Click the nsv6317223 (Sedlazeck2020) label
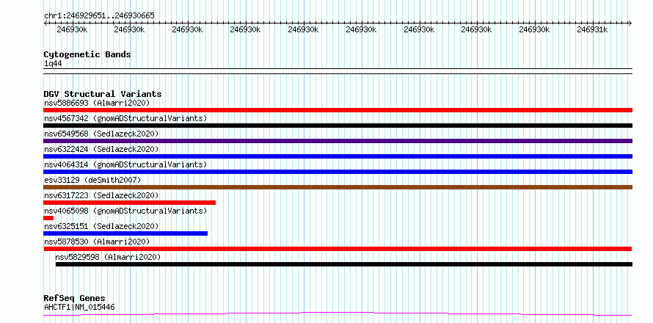The image size is (653, 323). tap(101, 195)
